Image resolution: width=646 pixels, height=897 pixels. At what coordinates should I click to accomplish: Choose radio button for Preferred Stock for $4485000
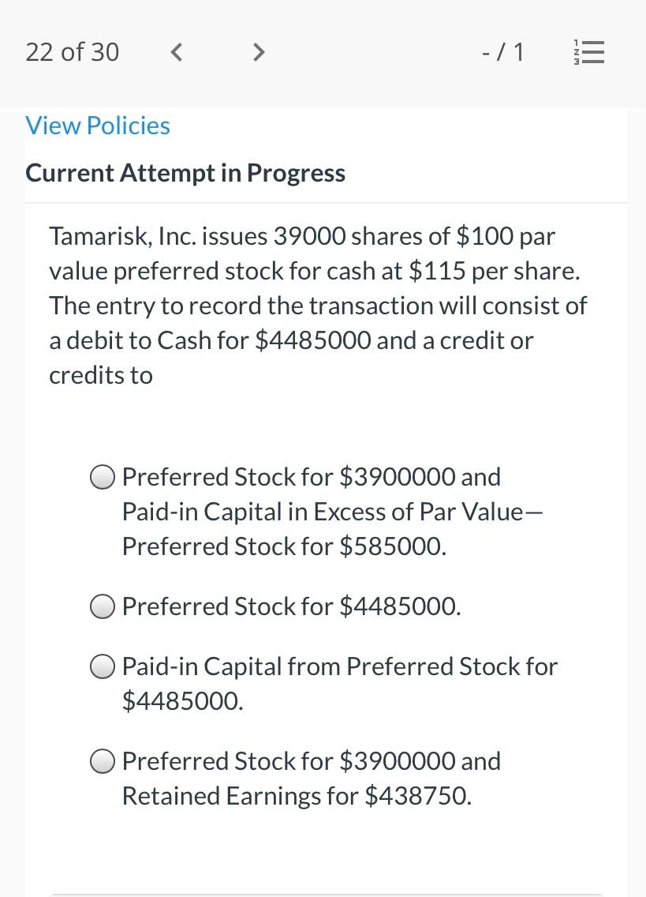[103, 606]
